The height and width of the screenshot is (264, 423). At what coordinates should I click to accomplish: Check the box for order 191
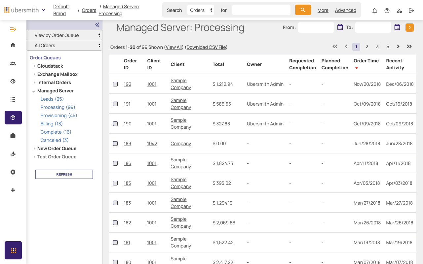click(115, 104)
